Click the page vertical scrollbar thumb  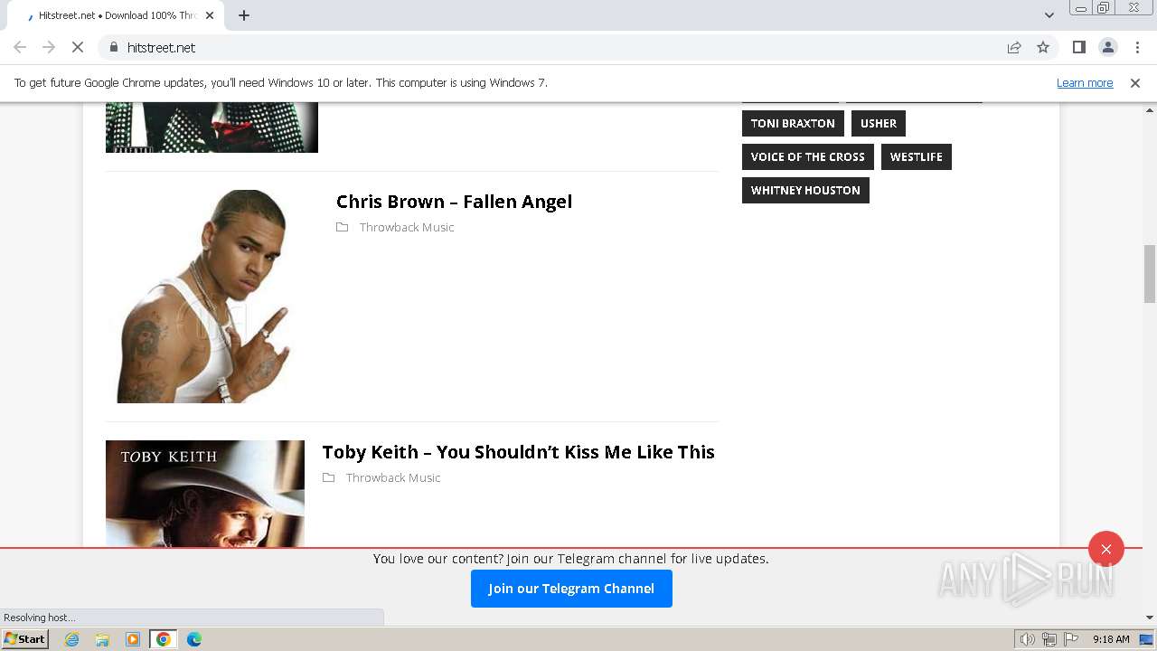click(1150, 274)
